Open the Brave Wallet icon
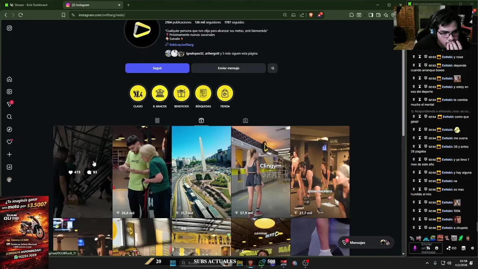 pyautogui.click(x=378, y=15)
